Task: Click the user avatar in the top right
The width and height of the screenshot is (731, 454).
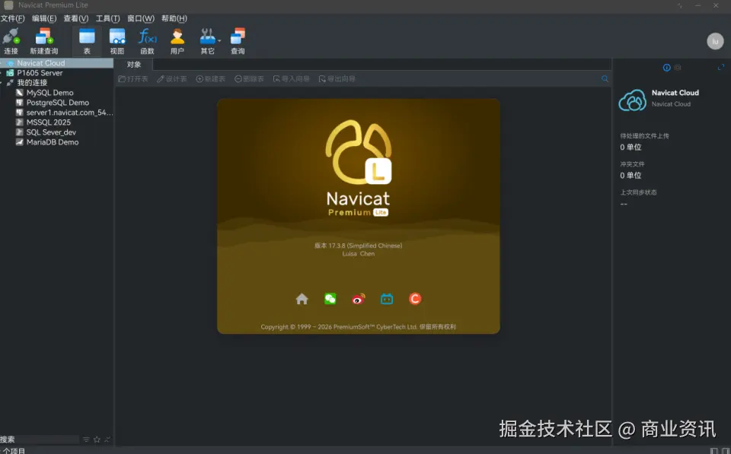Action: pos(715,41)
